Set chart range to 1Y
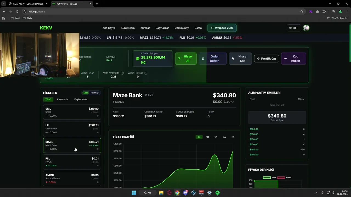 233,137
